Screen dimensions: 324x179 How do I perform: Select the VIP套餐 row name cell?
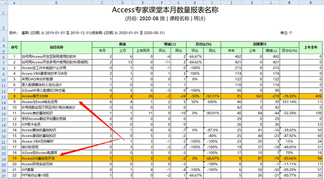(57, 170)
